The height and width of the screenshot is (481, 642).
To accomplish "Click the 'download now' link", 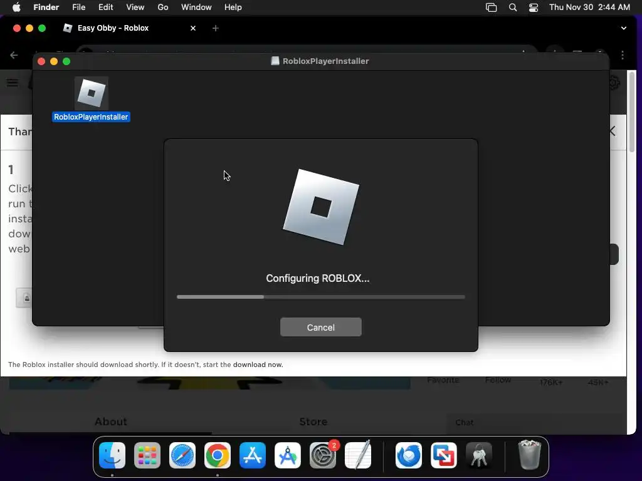I will (258, 365).
